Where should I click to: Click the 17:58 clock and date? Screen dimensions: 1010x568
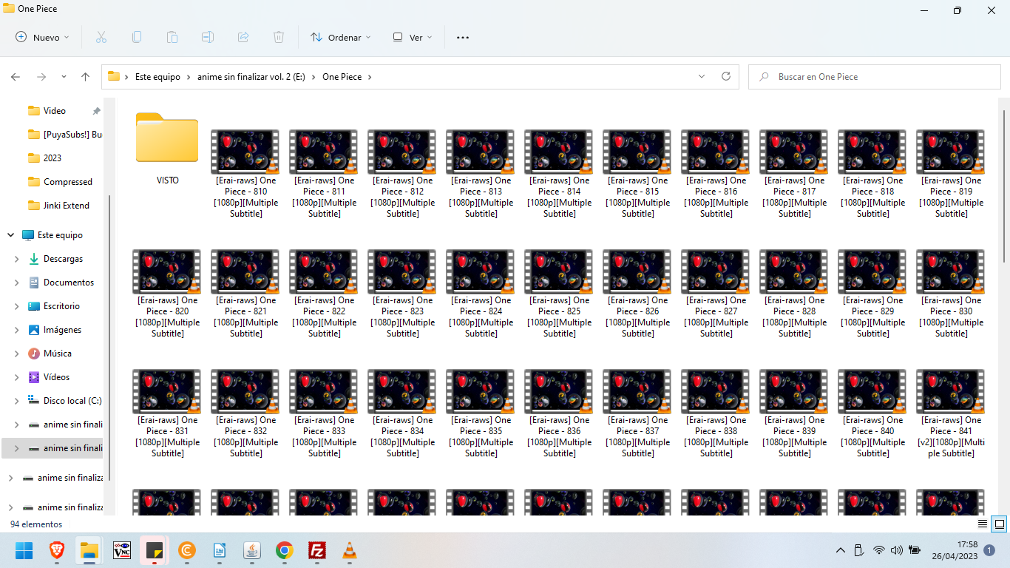(x=955, y=550)
